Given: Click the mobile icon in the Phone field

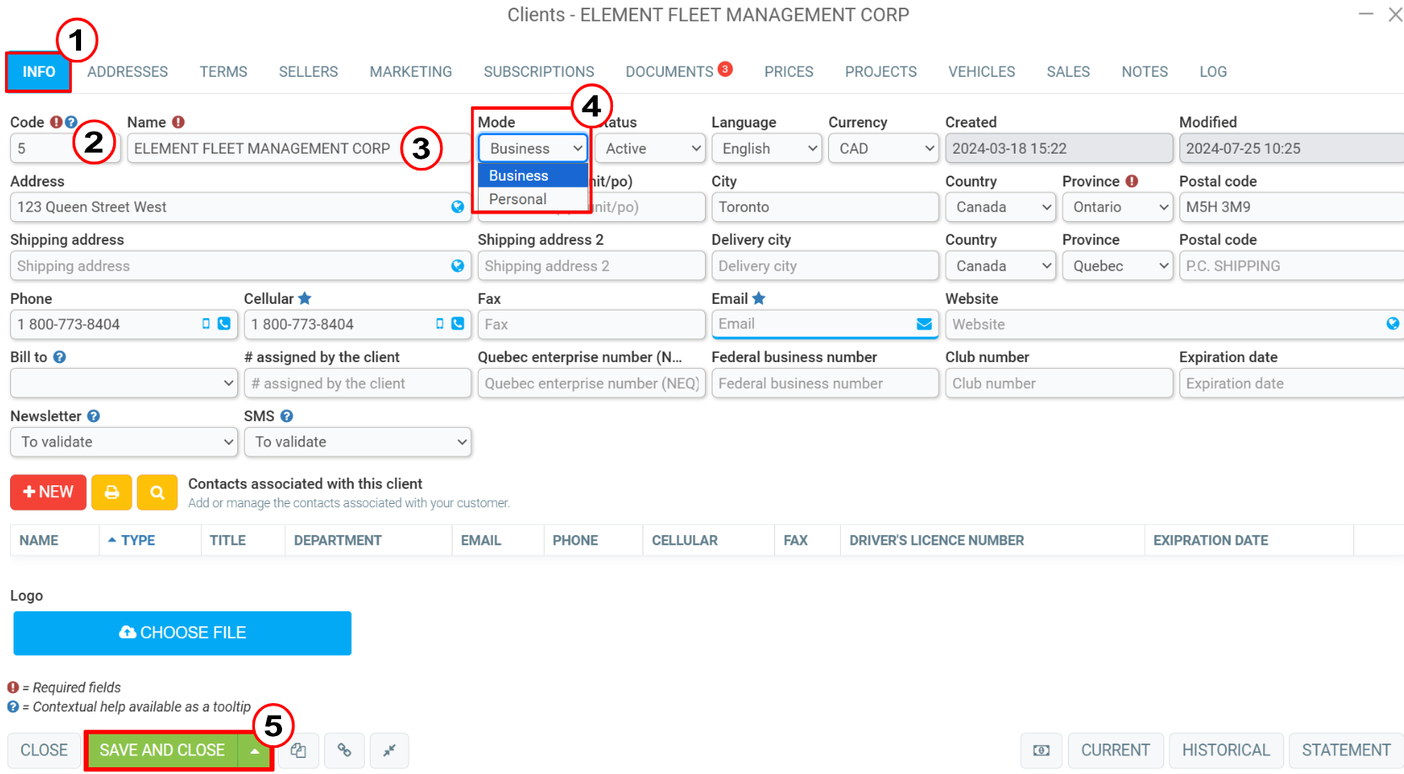Looking at the screenshot, I should (x=206, y=324).
